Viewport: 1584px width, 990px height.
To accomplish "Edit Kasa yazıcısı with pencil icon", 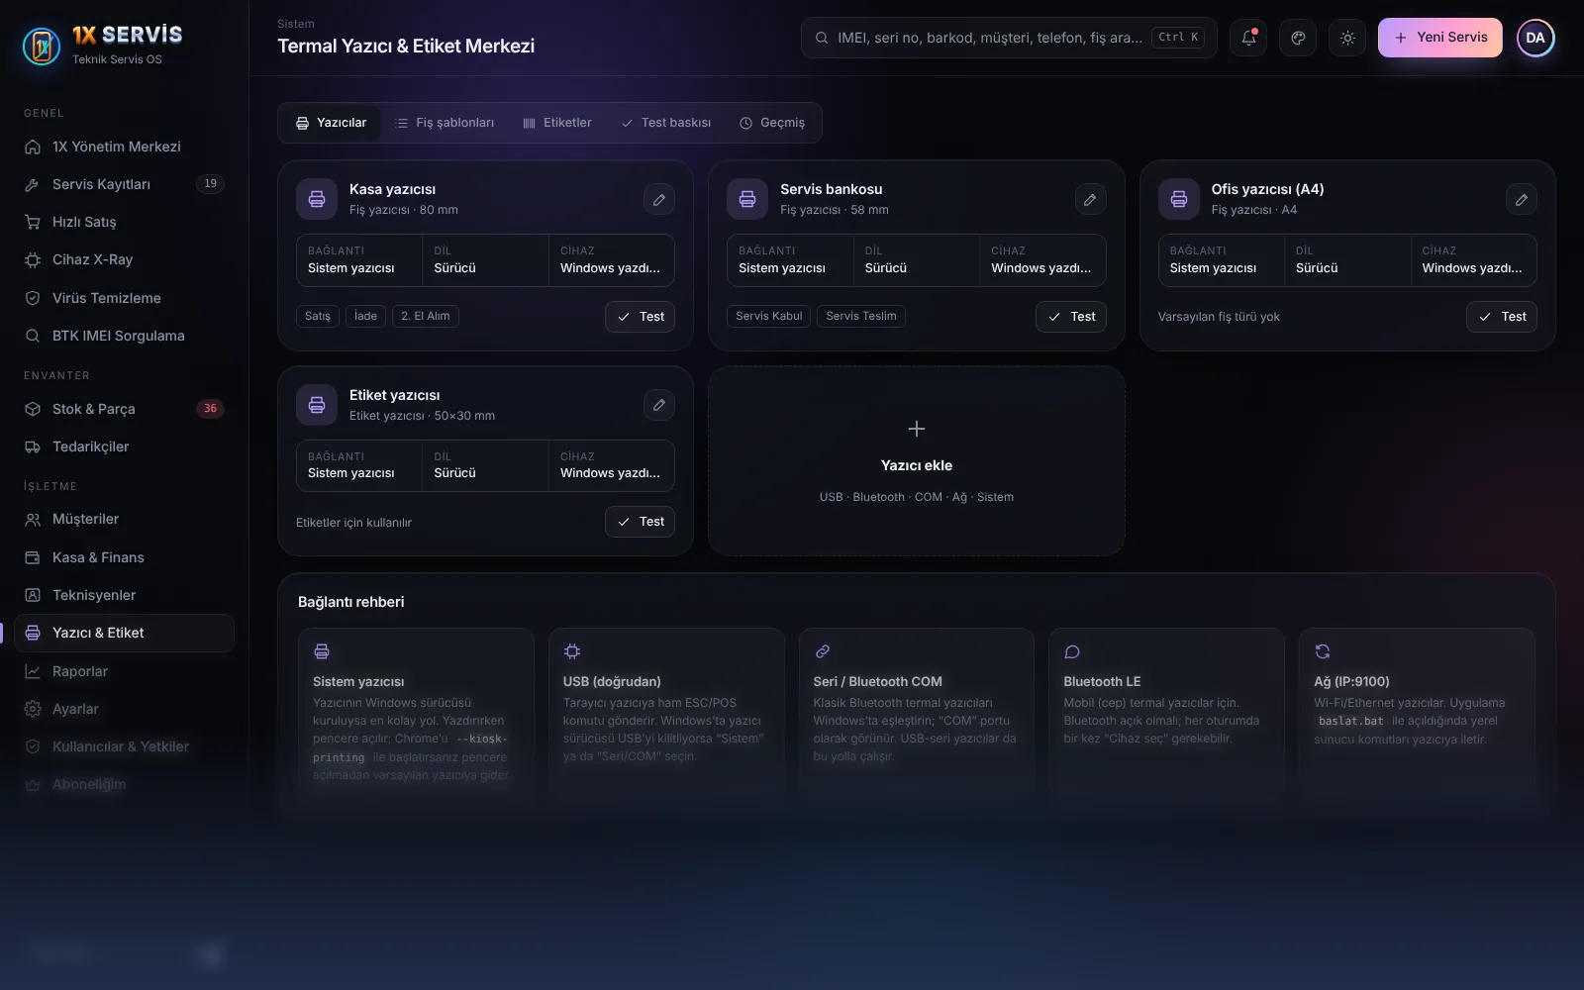I will coord(659,199).
